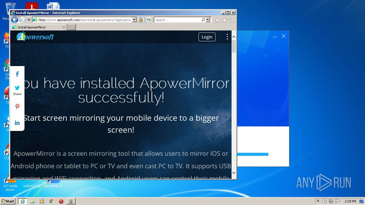Viewport: 365px width, 205px height.
Task: Close the Install ApowerMirror tab
Action: pos(64,27)
